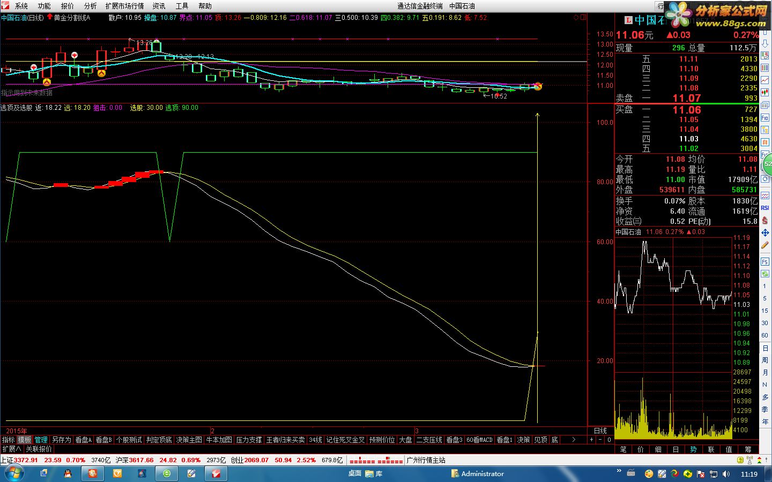
Task: Click the F5 chart switch icon
Action: [765, 261]
